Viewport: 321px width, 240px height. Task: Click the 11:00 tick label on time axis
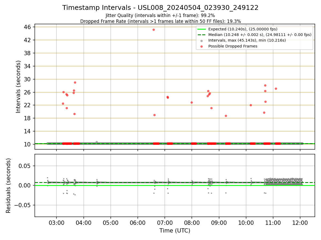click(x=273, y=222)
